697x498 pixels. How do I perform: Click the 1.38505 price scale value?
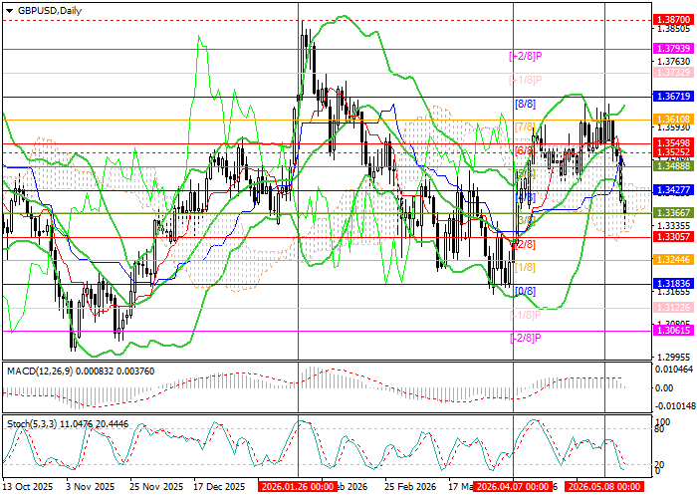(673, 29)
